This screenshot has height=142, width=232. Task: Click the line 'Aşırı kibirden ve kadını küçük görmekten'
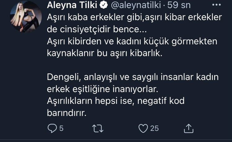(x=132, y=42)
